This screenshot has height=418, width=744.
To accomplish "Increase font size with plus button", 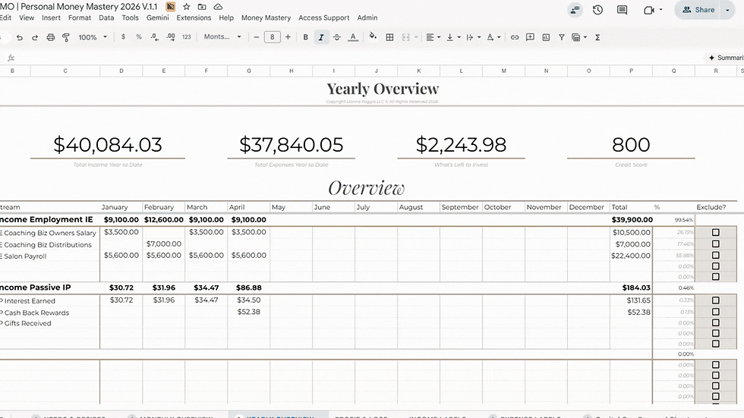I will coord(288,37).
